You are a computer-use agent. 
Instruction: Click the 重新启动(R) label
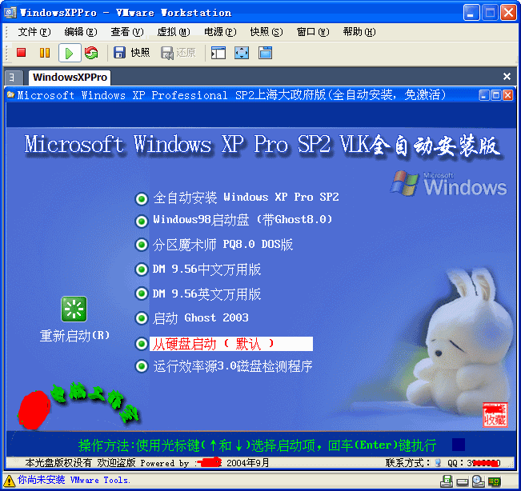(x=74, y=336)
